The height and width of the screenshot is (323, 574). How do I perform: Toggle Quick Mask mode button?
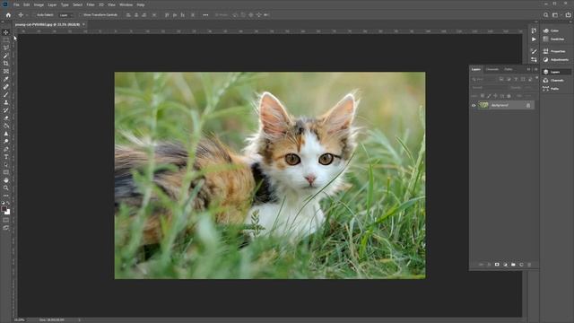pyautogui.click(x=6, y=220)
